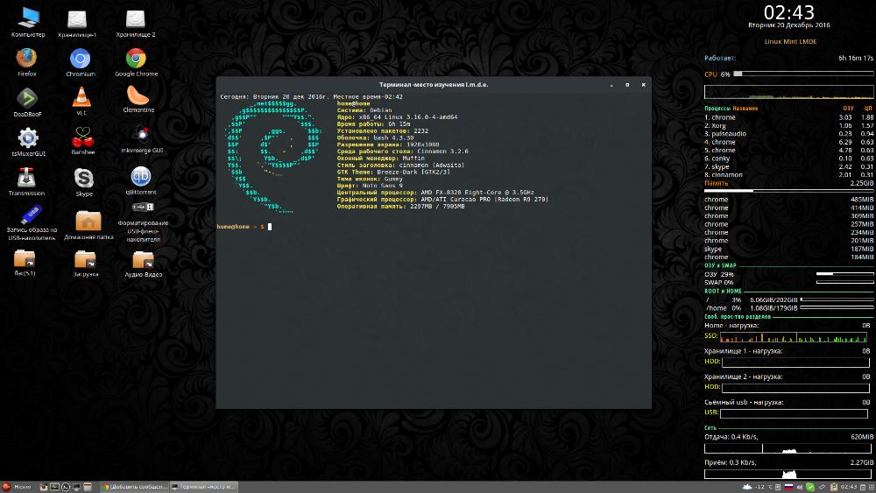Click the 'Linux Mint LMDE' label in Conky
Screen dimensions: 876x493
[x=790, y=41]
